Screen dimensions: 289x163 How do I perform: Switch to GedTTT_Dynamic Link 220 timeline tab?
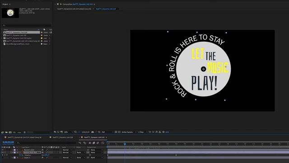(63, 138)
